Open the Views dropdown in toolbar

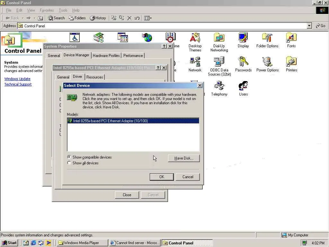(x=148, y=18)
